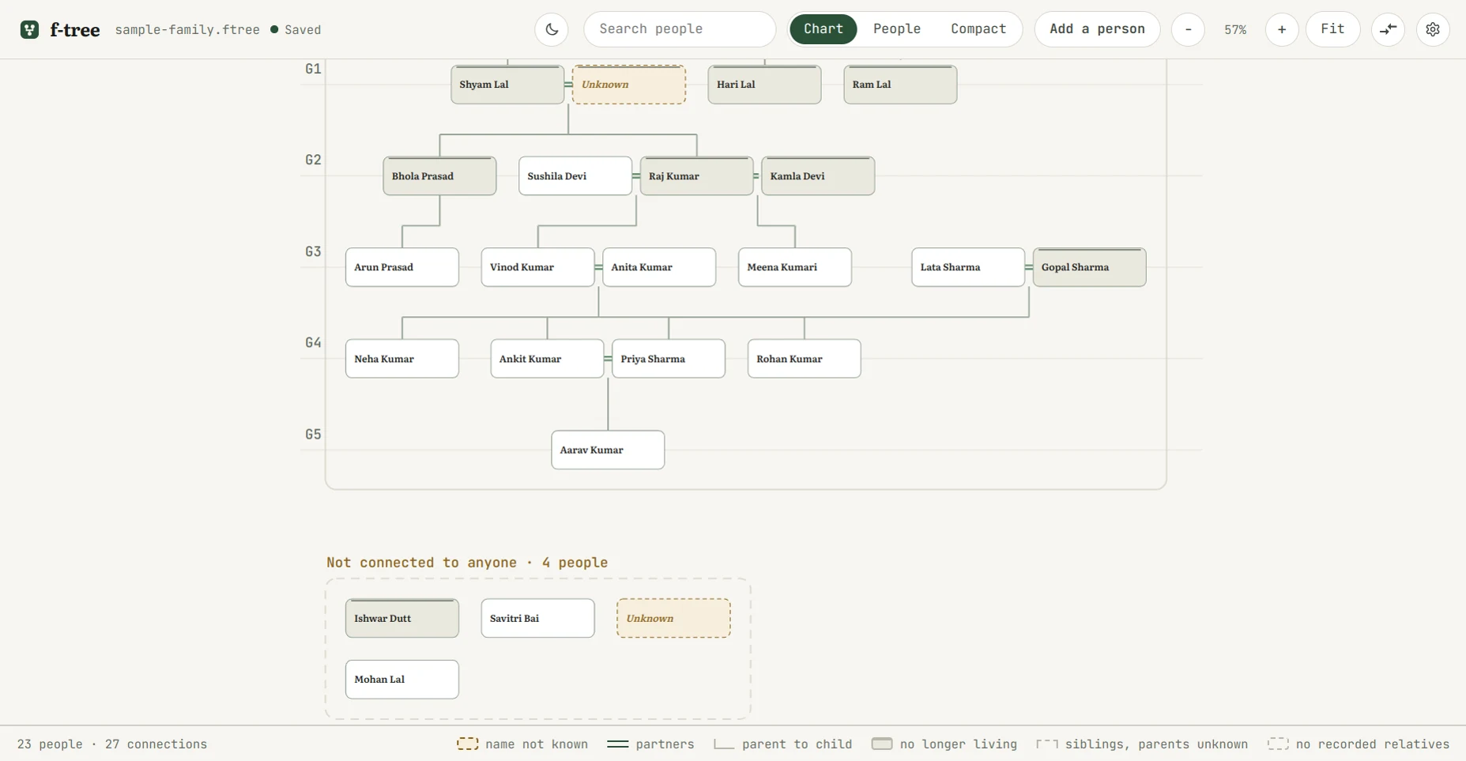Select the Sushila Devi card

[x=575, y=176]
